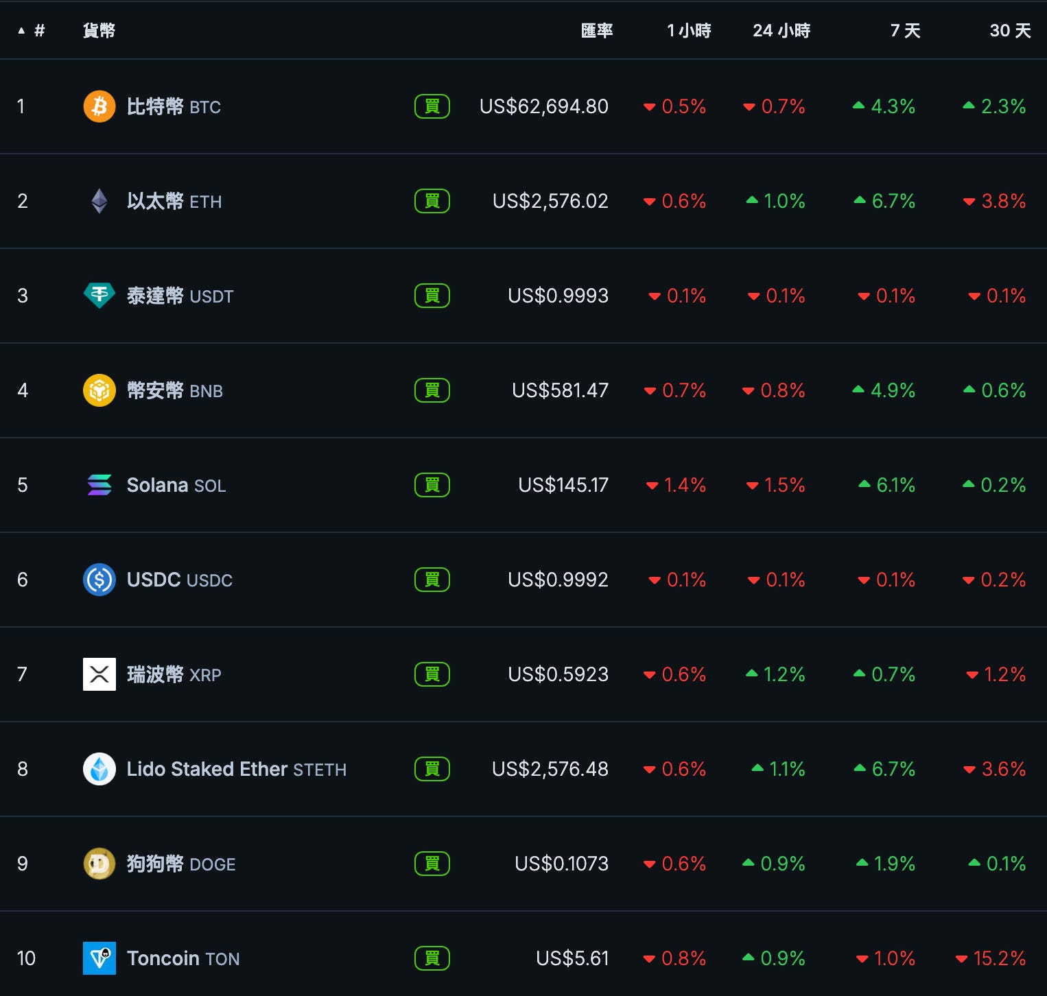Screen dimensions: 1047x996
Task: Click the Tether USDT coin icon
Action: pos(99,296)
